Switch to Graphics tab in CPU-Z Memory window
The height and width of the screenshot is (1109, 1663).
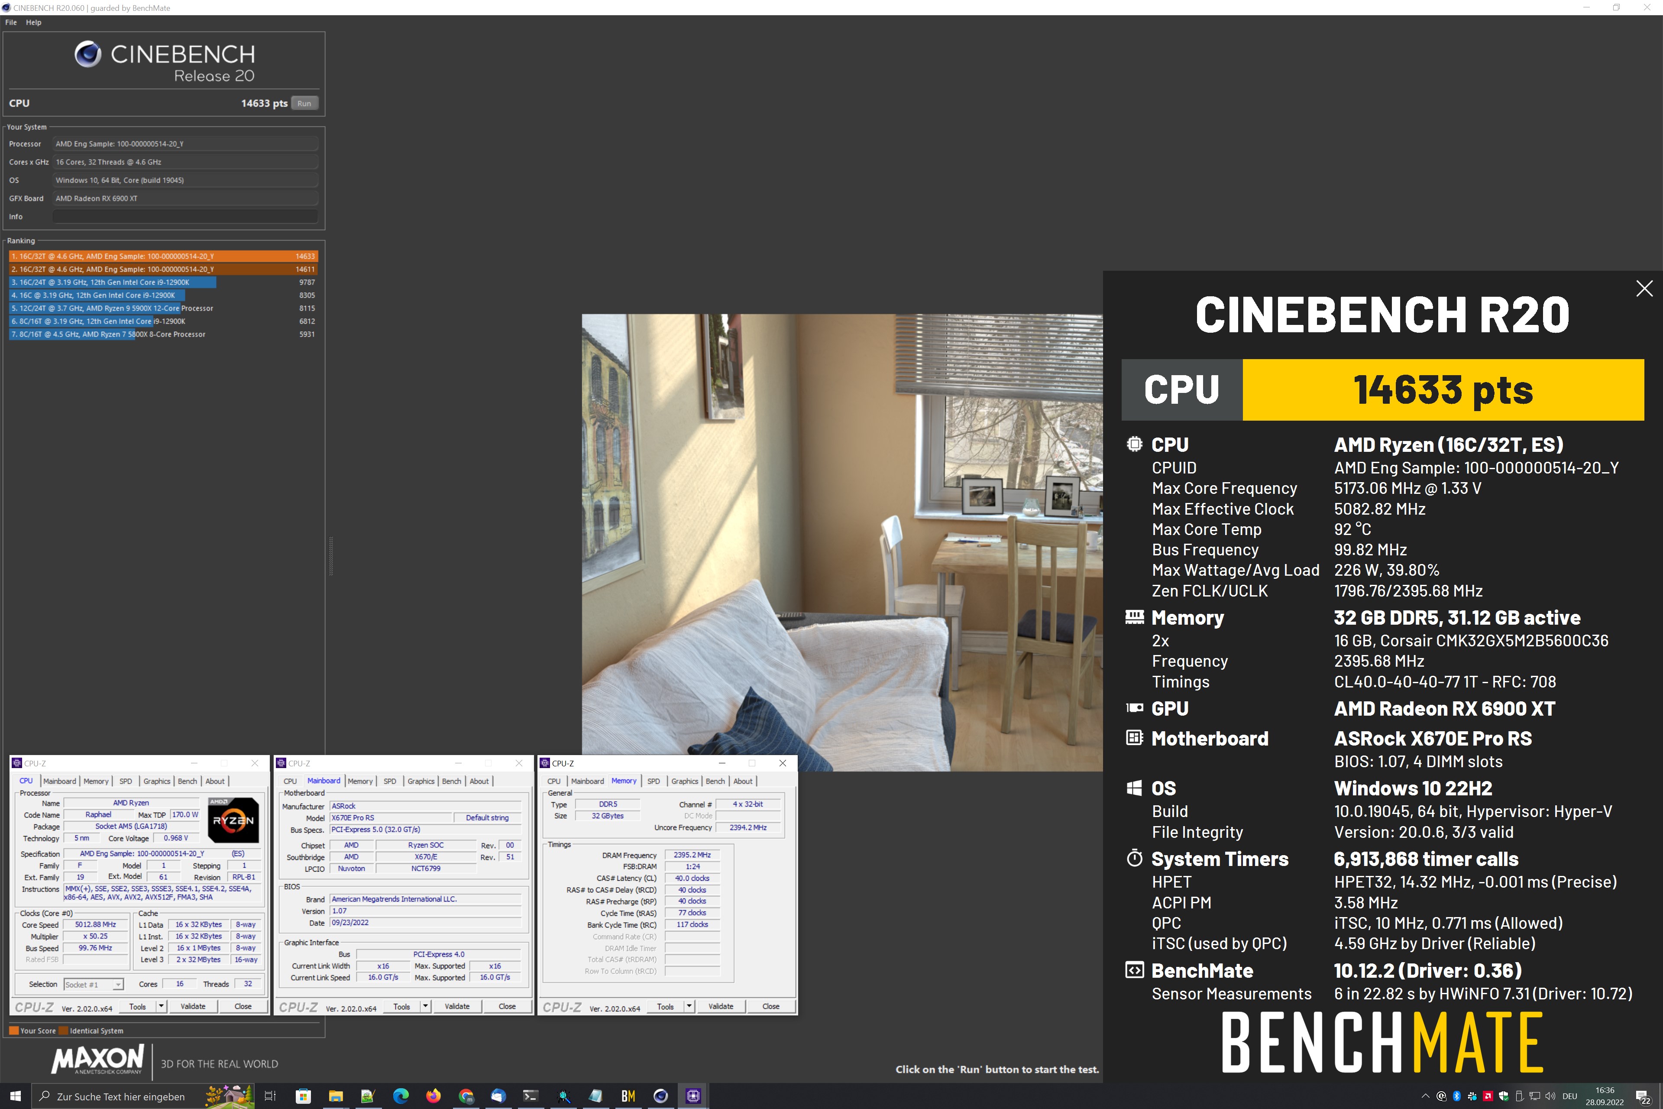coord(684,781)
